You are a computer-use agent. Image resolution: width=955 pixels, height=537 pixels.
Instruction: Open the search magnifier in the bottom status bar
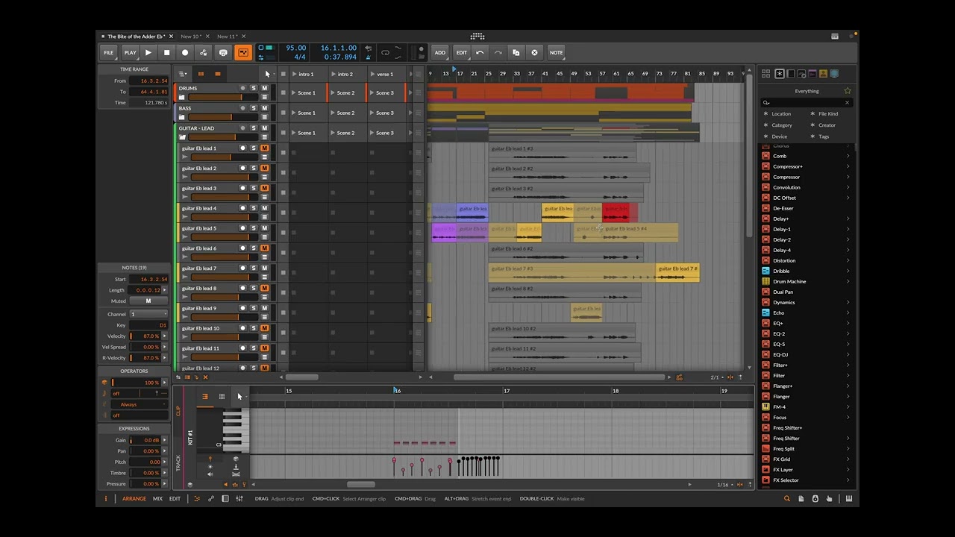tap(786, 498)
